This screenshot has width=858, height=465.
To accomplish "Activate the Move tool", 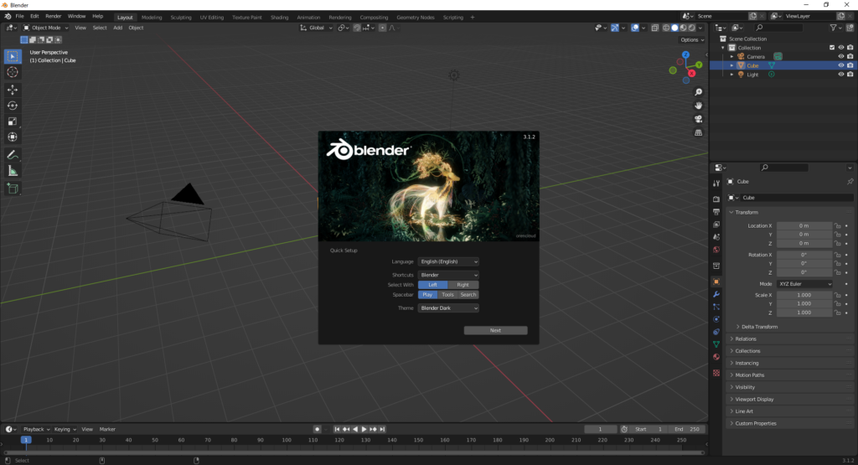I will coord(12,90).
